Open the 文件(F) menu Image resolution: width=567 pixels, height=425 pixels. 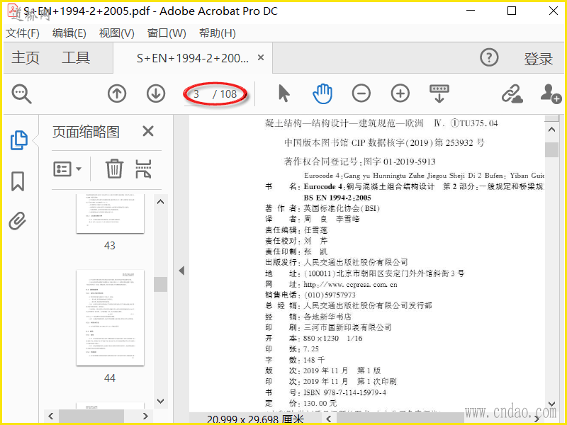(x=23, y=33)
